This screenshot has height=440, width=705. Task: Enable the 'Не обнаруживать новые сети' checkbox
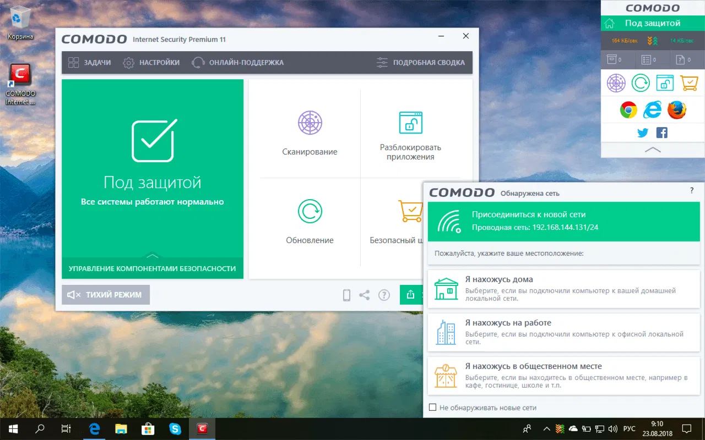coord(432,407)
